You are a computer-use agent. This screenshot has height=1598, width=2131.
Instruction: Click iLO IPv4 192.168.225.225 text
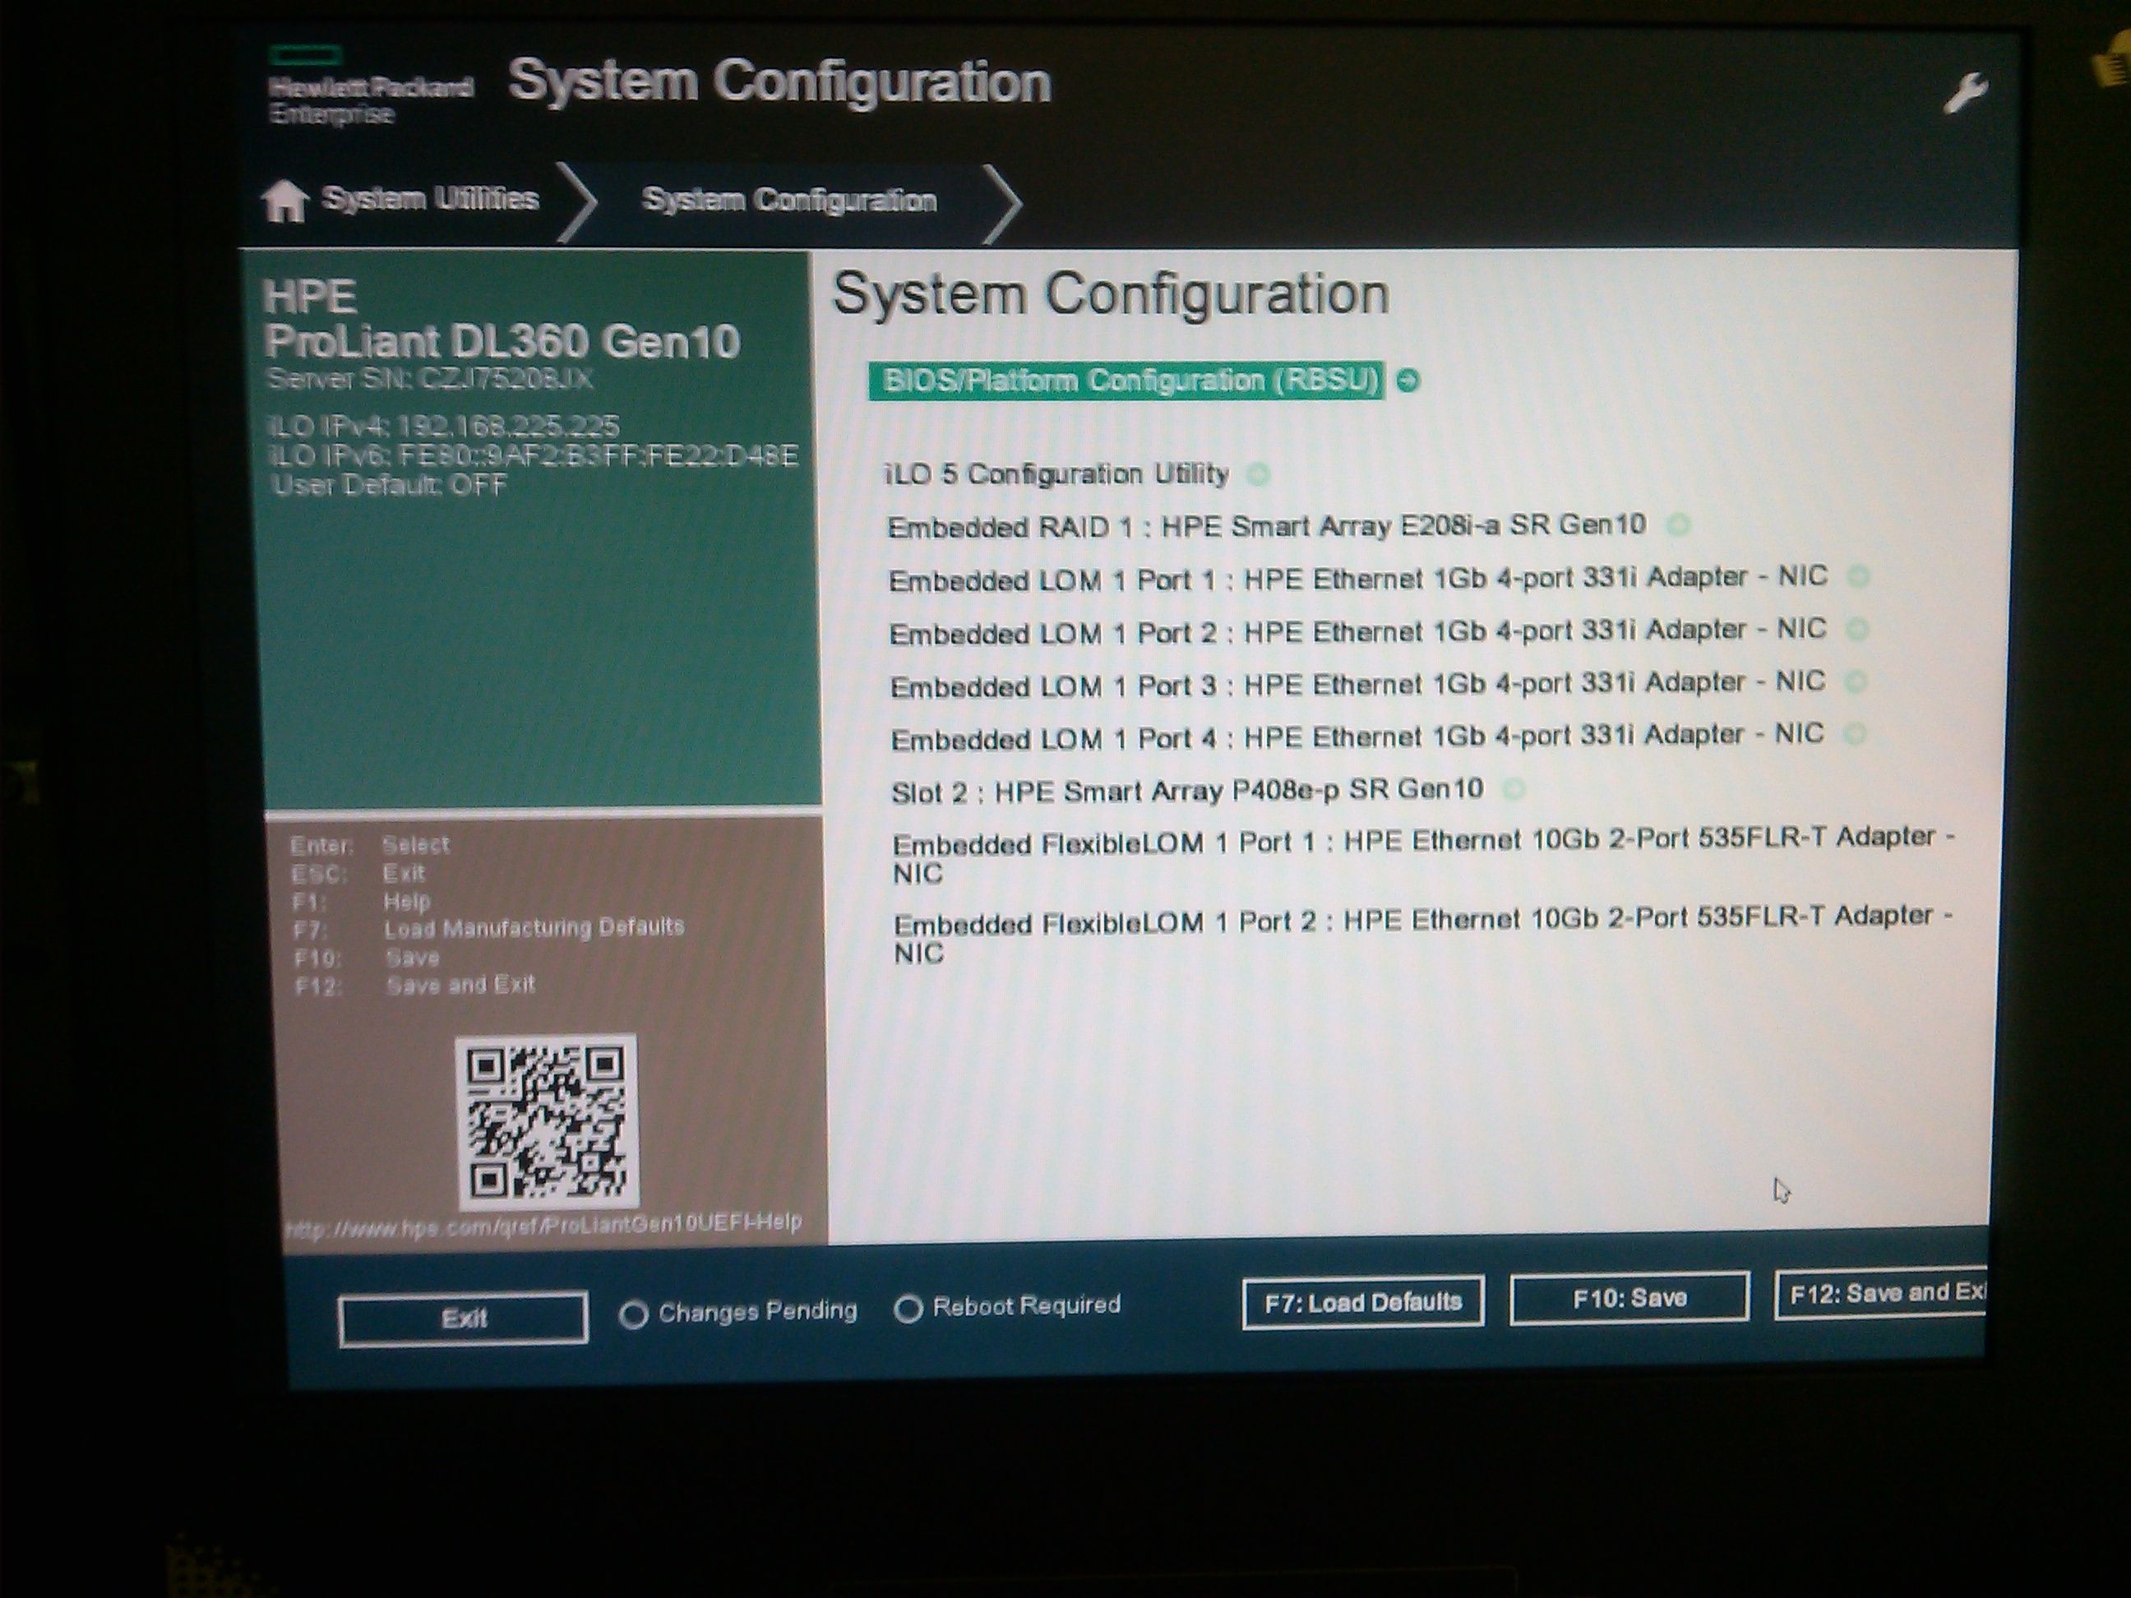[444, 426]
